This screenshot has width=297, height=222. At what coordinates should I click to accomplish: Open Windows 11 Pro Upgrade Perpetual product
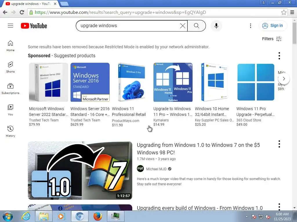[255, 112]
